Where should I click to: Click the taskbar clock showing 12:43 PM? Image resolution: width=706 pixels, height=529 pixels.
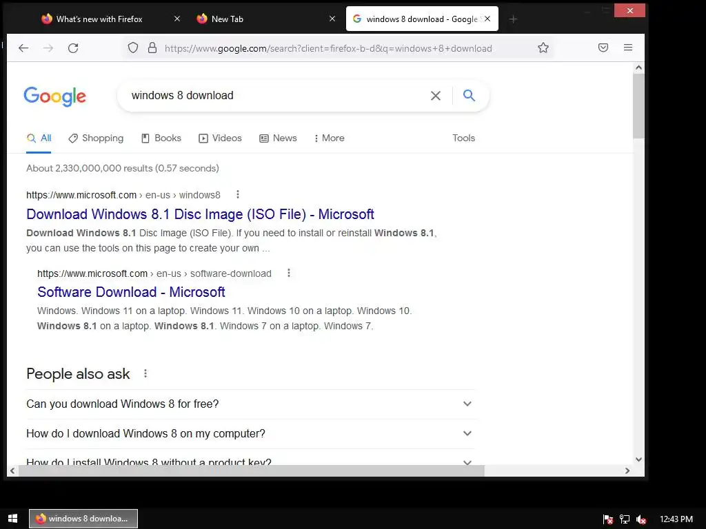click(x=676, y=519)
